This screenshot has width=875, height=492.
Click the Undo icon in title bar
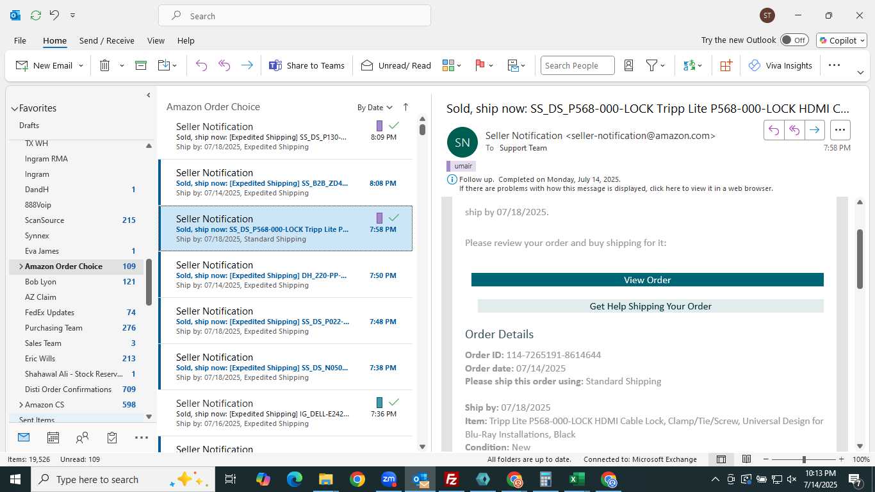[54, 15]
